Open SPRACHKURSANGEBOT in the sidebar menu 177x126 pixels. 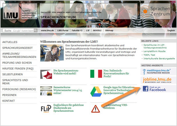(17, 48)
